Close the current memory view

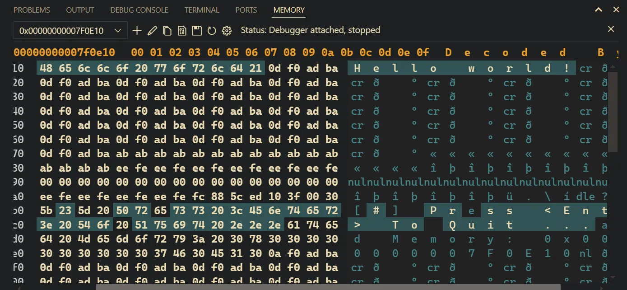[x=611, y=28]
